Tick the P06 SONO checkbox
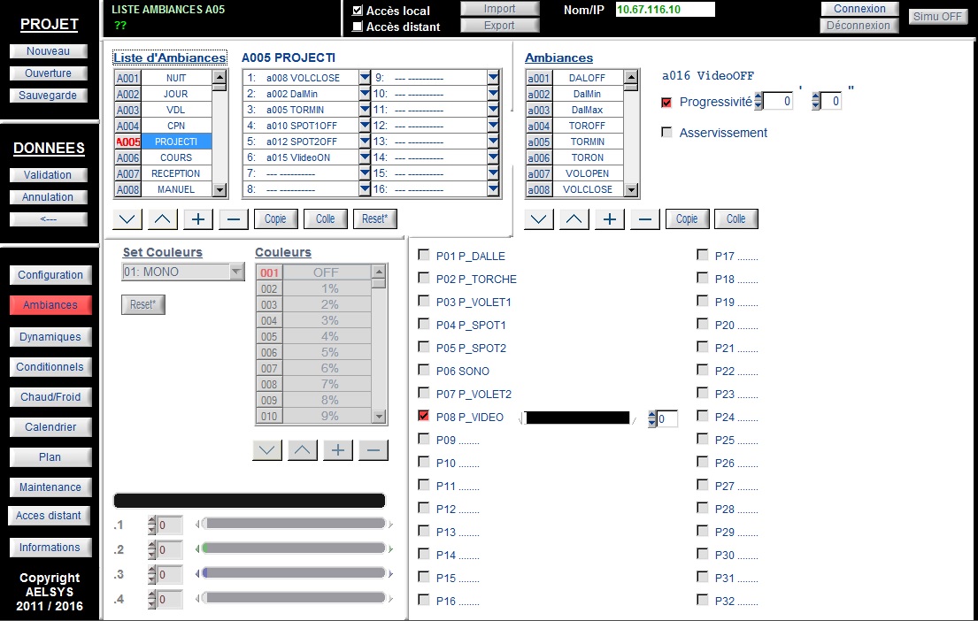 click(424, 370)
